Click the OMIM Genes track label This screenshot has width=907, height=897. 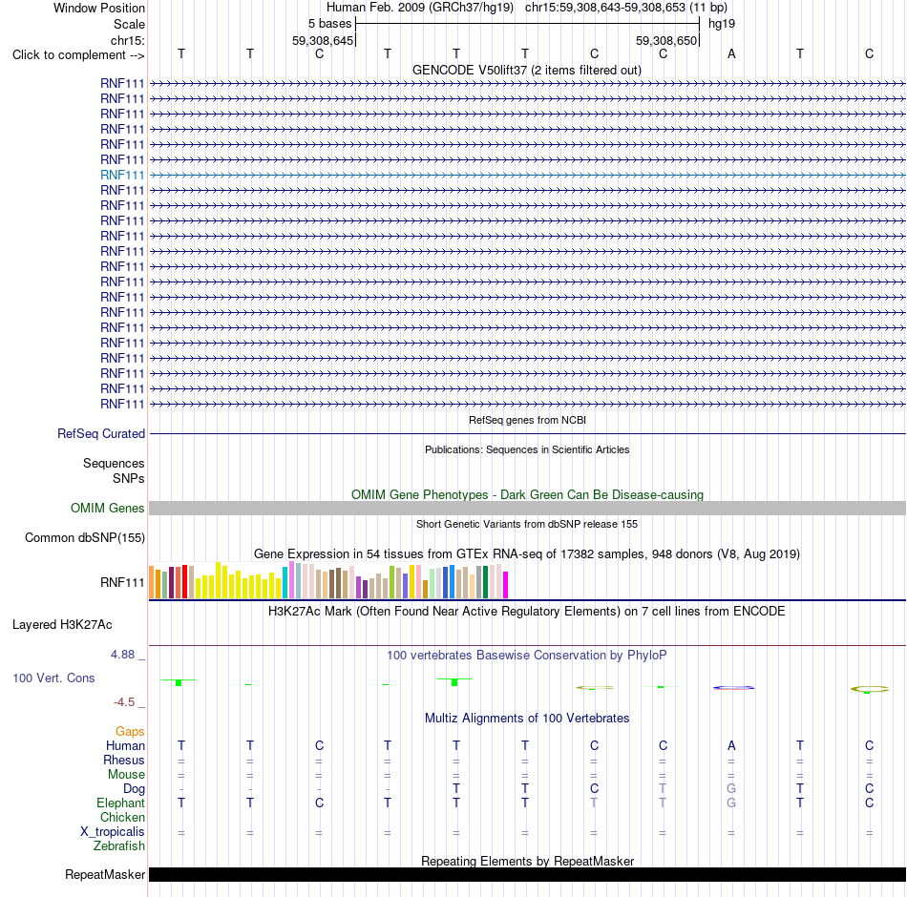(108, 508)
